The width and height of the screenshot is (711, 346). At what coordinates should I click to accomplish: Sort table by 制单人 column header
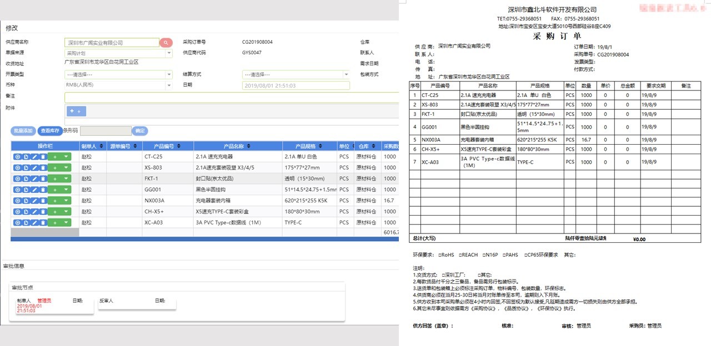(x=92, y=146)
